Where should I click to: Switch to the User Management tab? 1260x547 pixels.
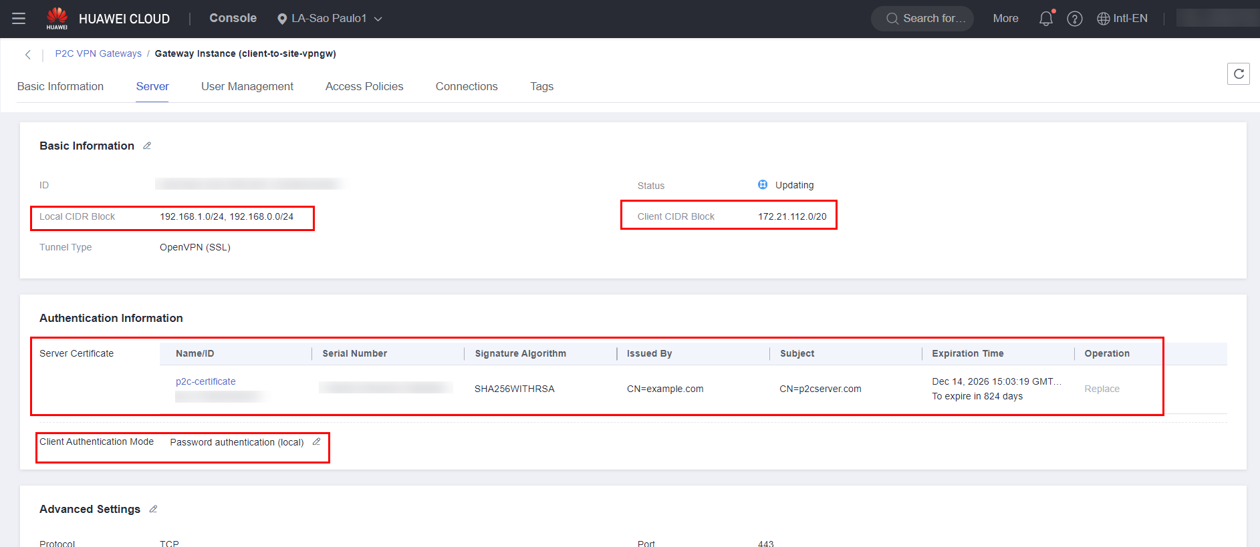pos(247,86)
